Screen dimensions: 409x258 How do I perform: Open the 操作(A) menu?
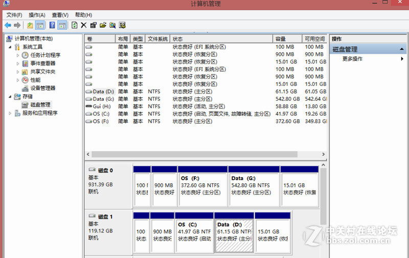pos(37,15)
